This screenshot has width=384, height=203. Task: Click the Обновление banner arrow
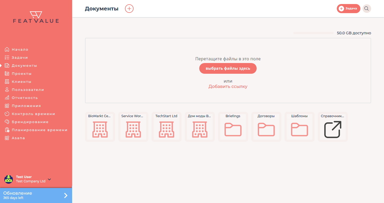[x=66, y=195]
